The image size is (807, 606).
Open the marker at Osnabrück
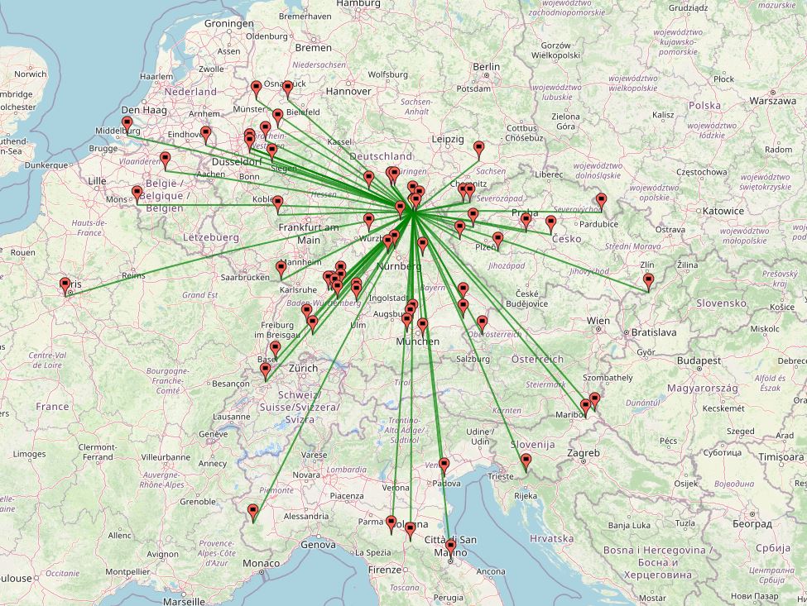287,88
